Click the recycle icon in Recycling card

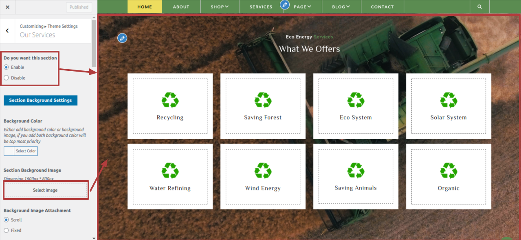pos(170,100)
